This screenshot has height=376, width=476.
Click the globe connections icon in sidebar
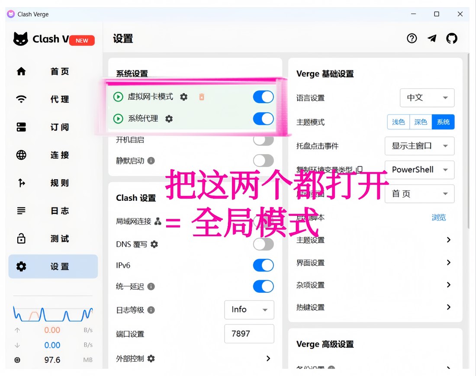point(21,155)
